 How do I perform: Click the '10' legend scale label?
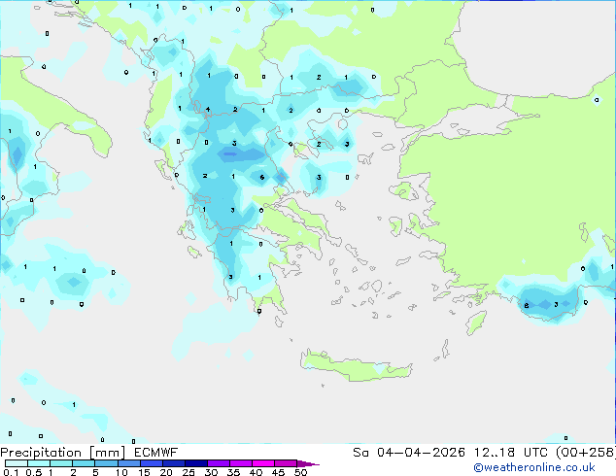[121, 472]
